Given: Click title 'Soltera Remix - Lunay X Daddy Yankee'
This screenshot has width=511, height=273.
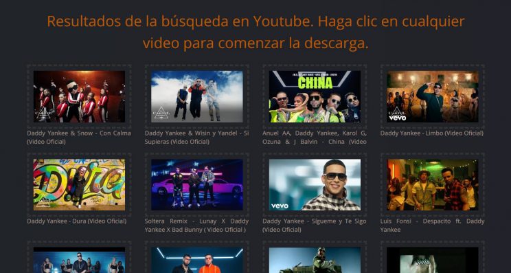Looking at the screenshot, I should (197, 226).
